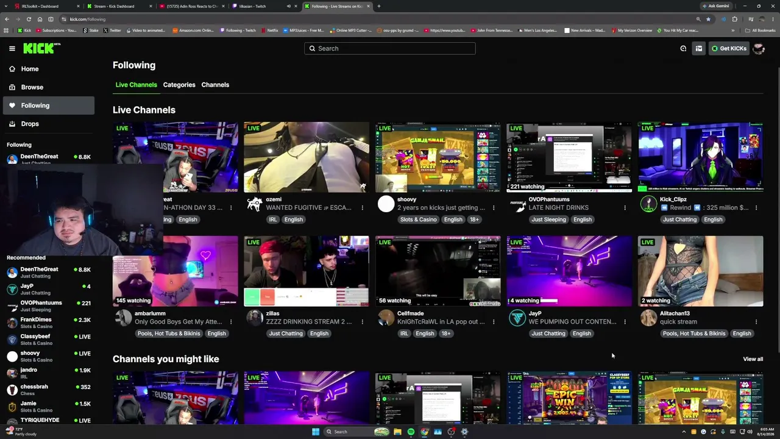Reload the page in Chrome
This screenshot has width=780, height=439.
point(29,19)
